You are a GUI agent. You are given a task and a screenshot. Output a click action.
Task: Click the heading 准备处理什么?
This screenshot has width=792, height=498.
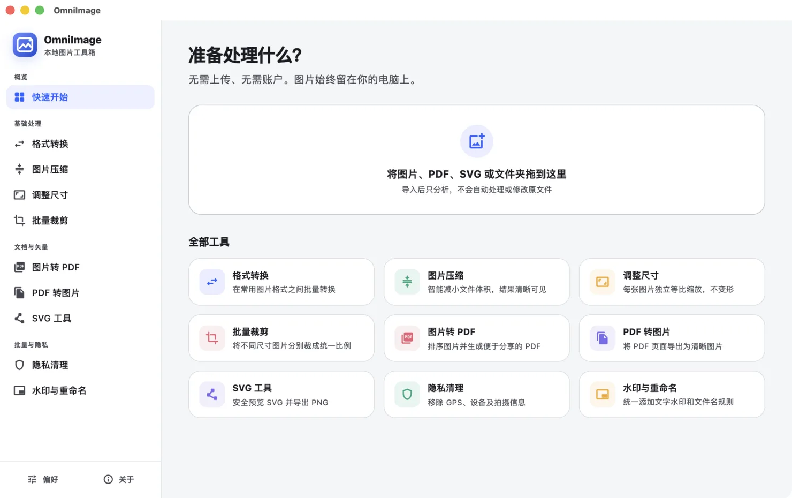click(x=245, y=55)
